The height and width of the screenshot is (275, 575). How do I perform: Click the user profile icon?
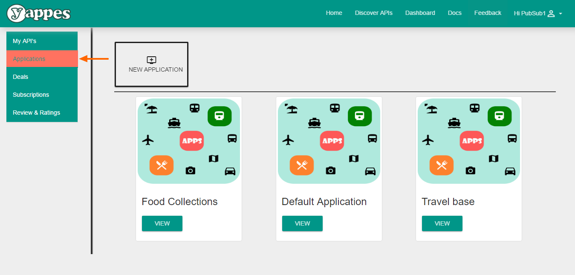pyautogui.click(x=551, y=13)
